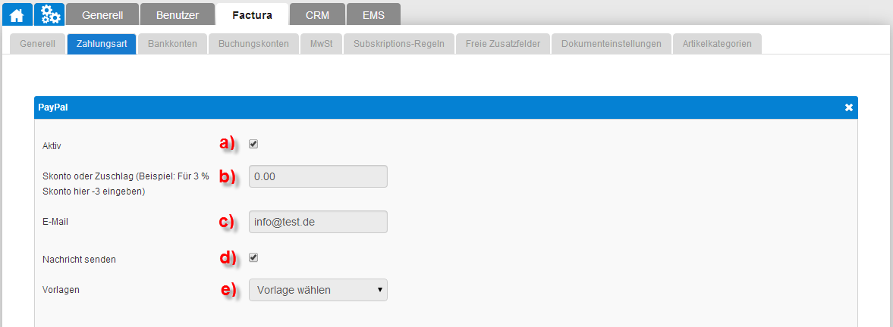The width and height of the screenshot is (893, 327).
Task: Select the Zahlungsart sub-tab
Action: point(102,44)
